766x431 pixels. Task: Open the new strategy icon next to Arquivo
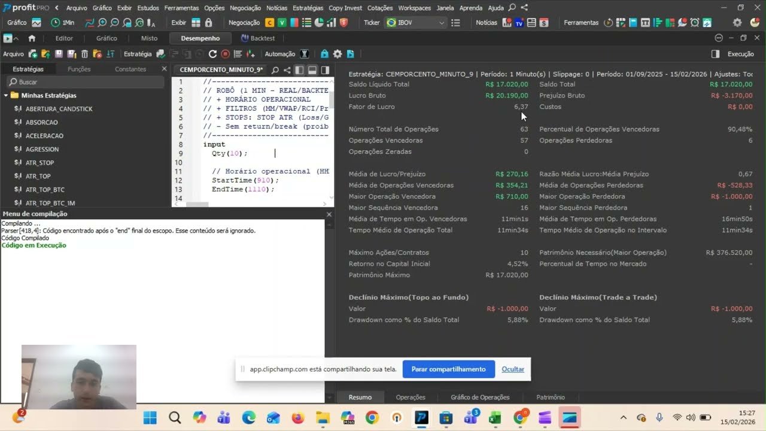click(x=33, y=53)
